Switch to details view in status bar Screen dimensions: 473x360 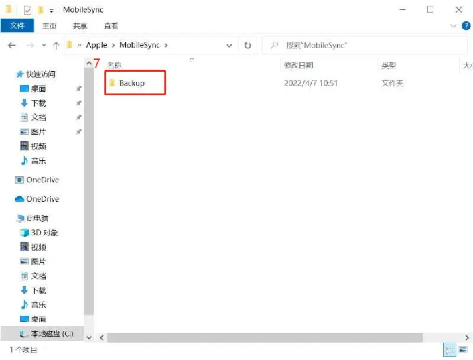(450, 350)
